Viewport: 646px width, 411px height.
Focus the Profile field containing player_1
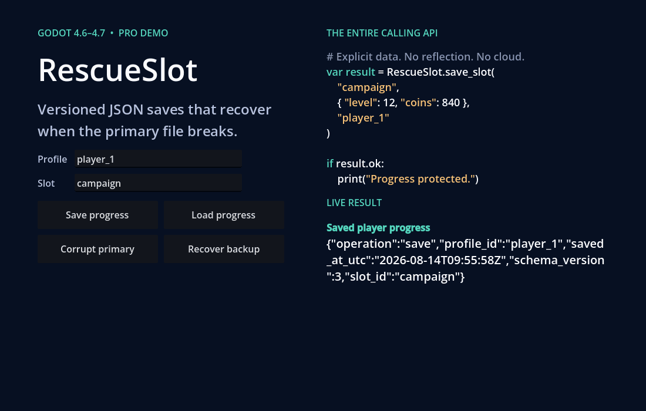(158, 159)
